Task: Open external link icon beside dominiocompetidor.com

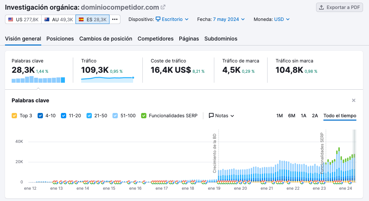Action: point(163,7)
